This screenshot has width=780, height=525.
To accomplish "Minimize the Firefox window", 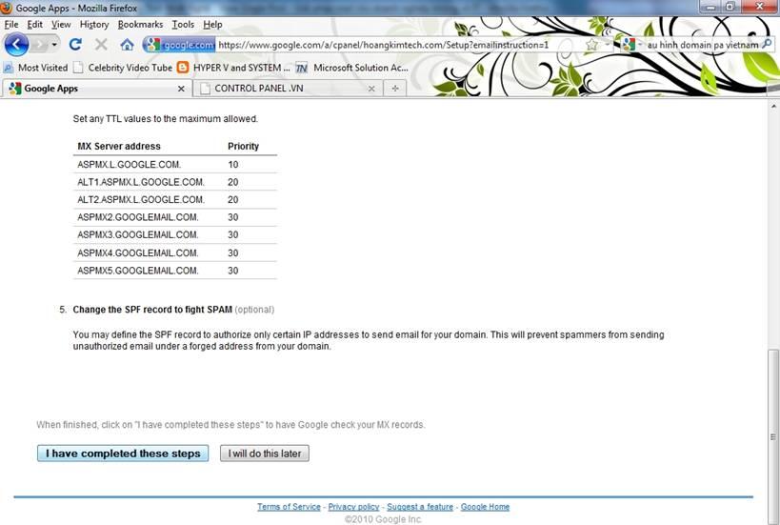I will (x=710, y=7).
